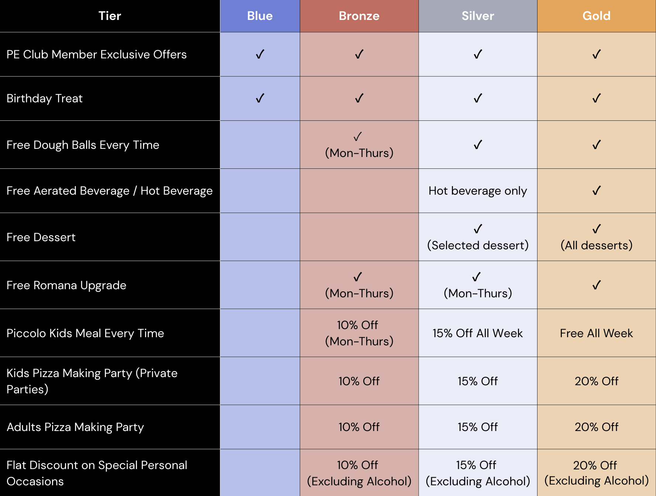Click Gold checkmark for Free Romana Upgrade
This screenshot has height=496, width=656.
click(x=597, y=285)
